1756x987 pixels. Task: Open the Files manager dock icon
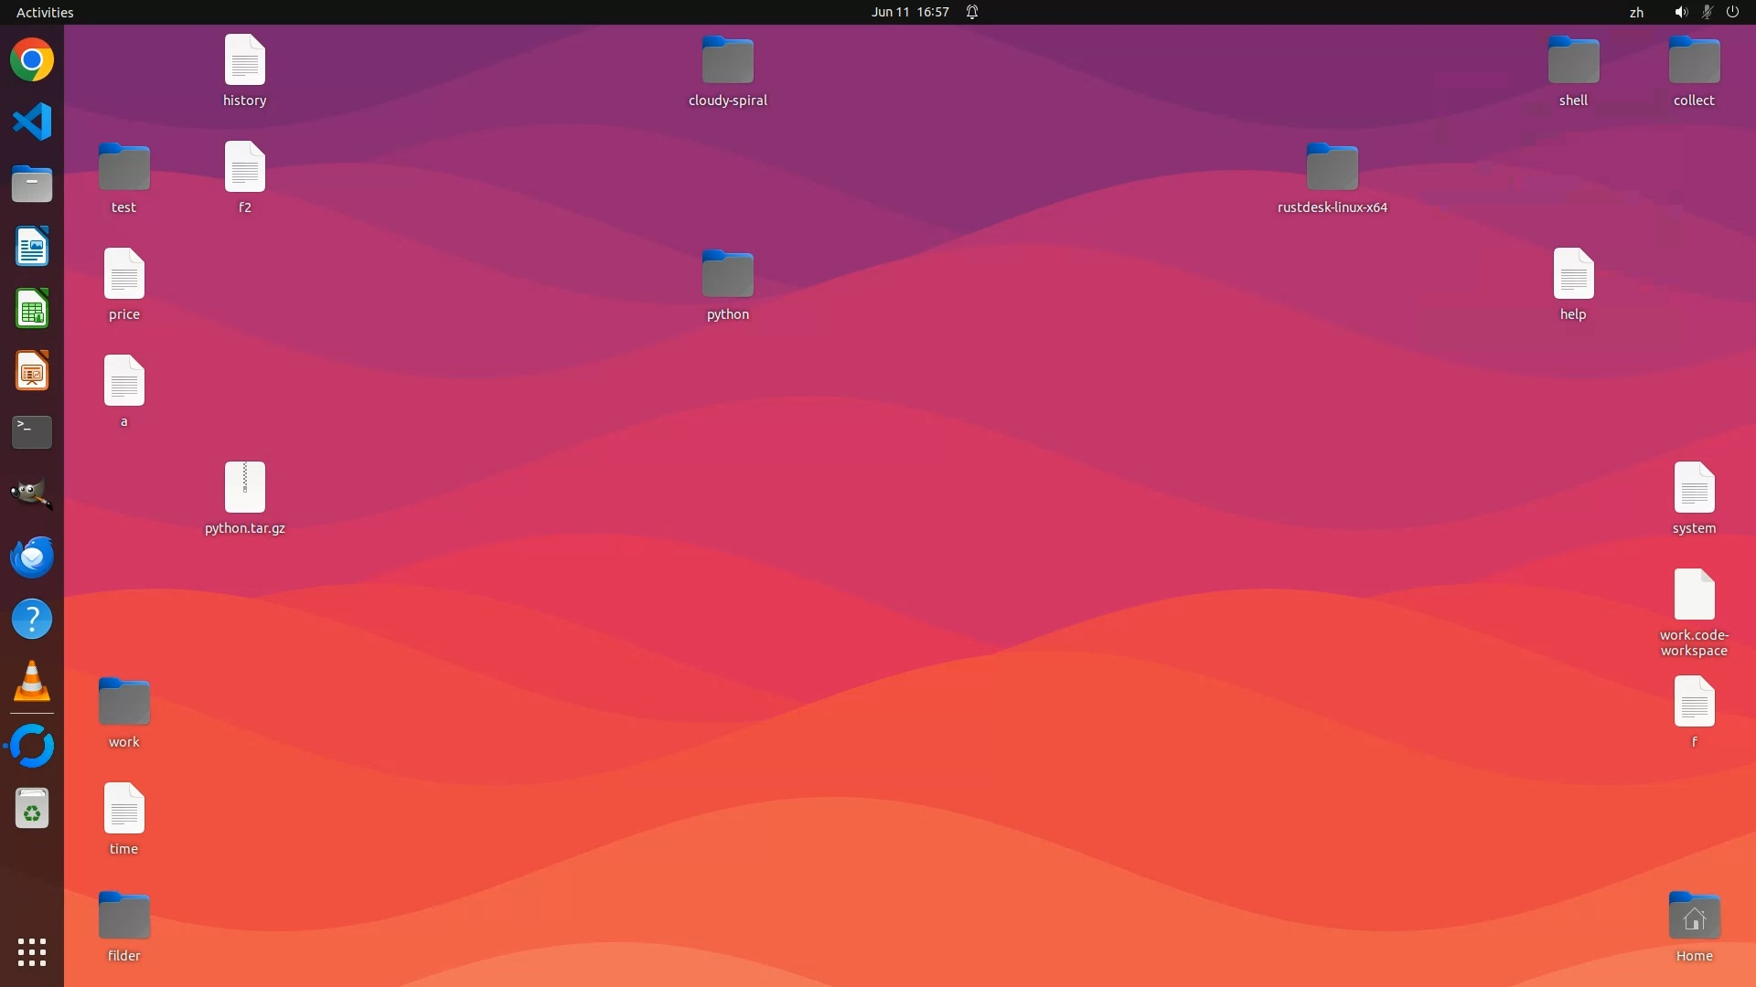(32, 184)
